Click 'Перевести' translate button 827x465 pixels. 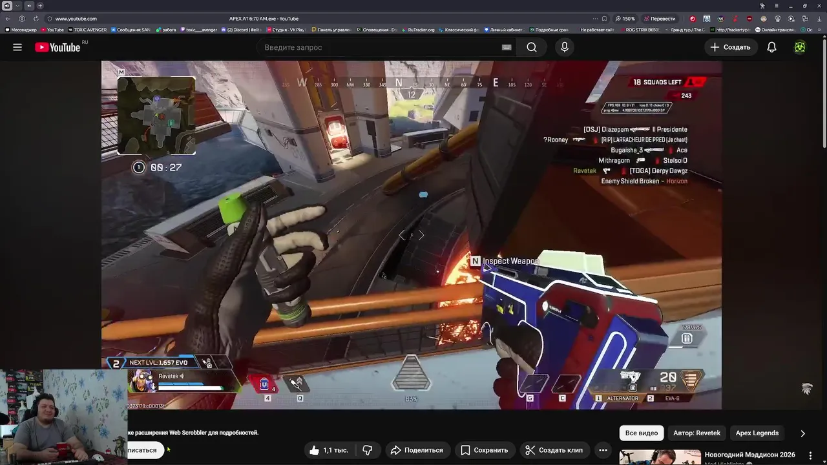click(659, 19)
